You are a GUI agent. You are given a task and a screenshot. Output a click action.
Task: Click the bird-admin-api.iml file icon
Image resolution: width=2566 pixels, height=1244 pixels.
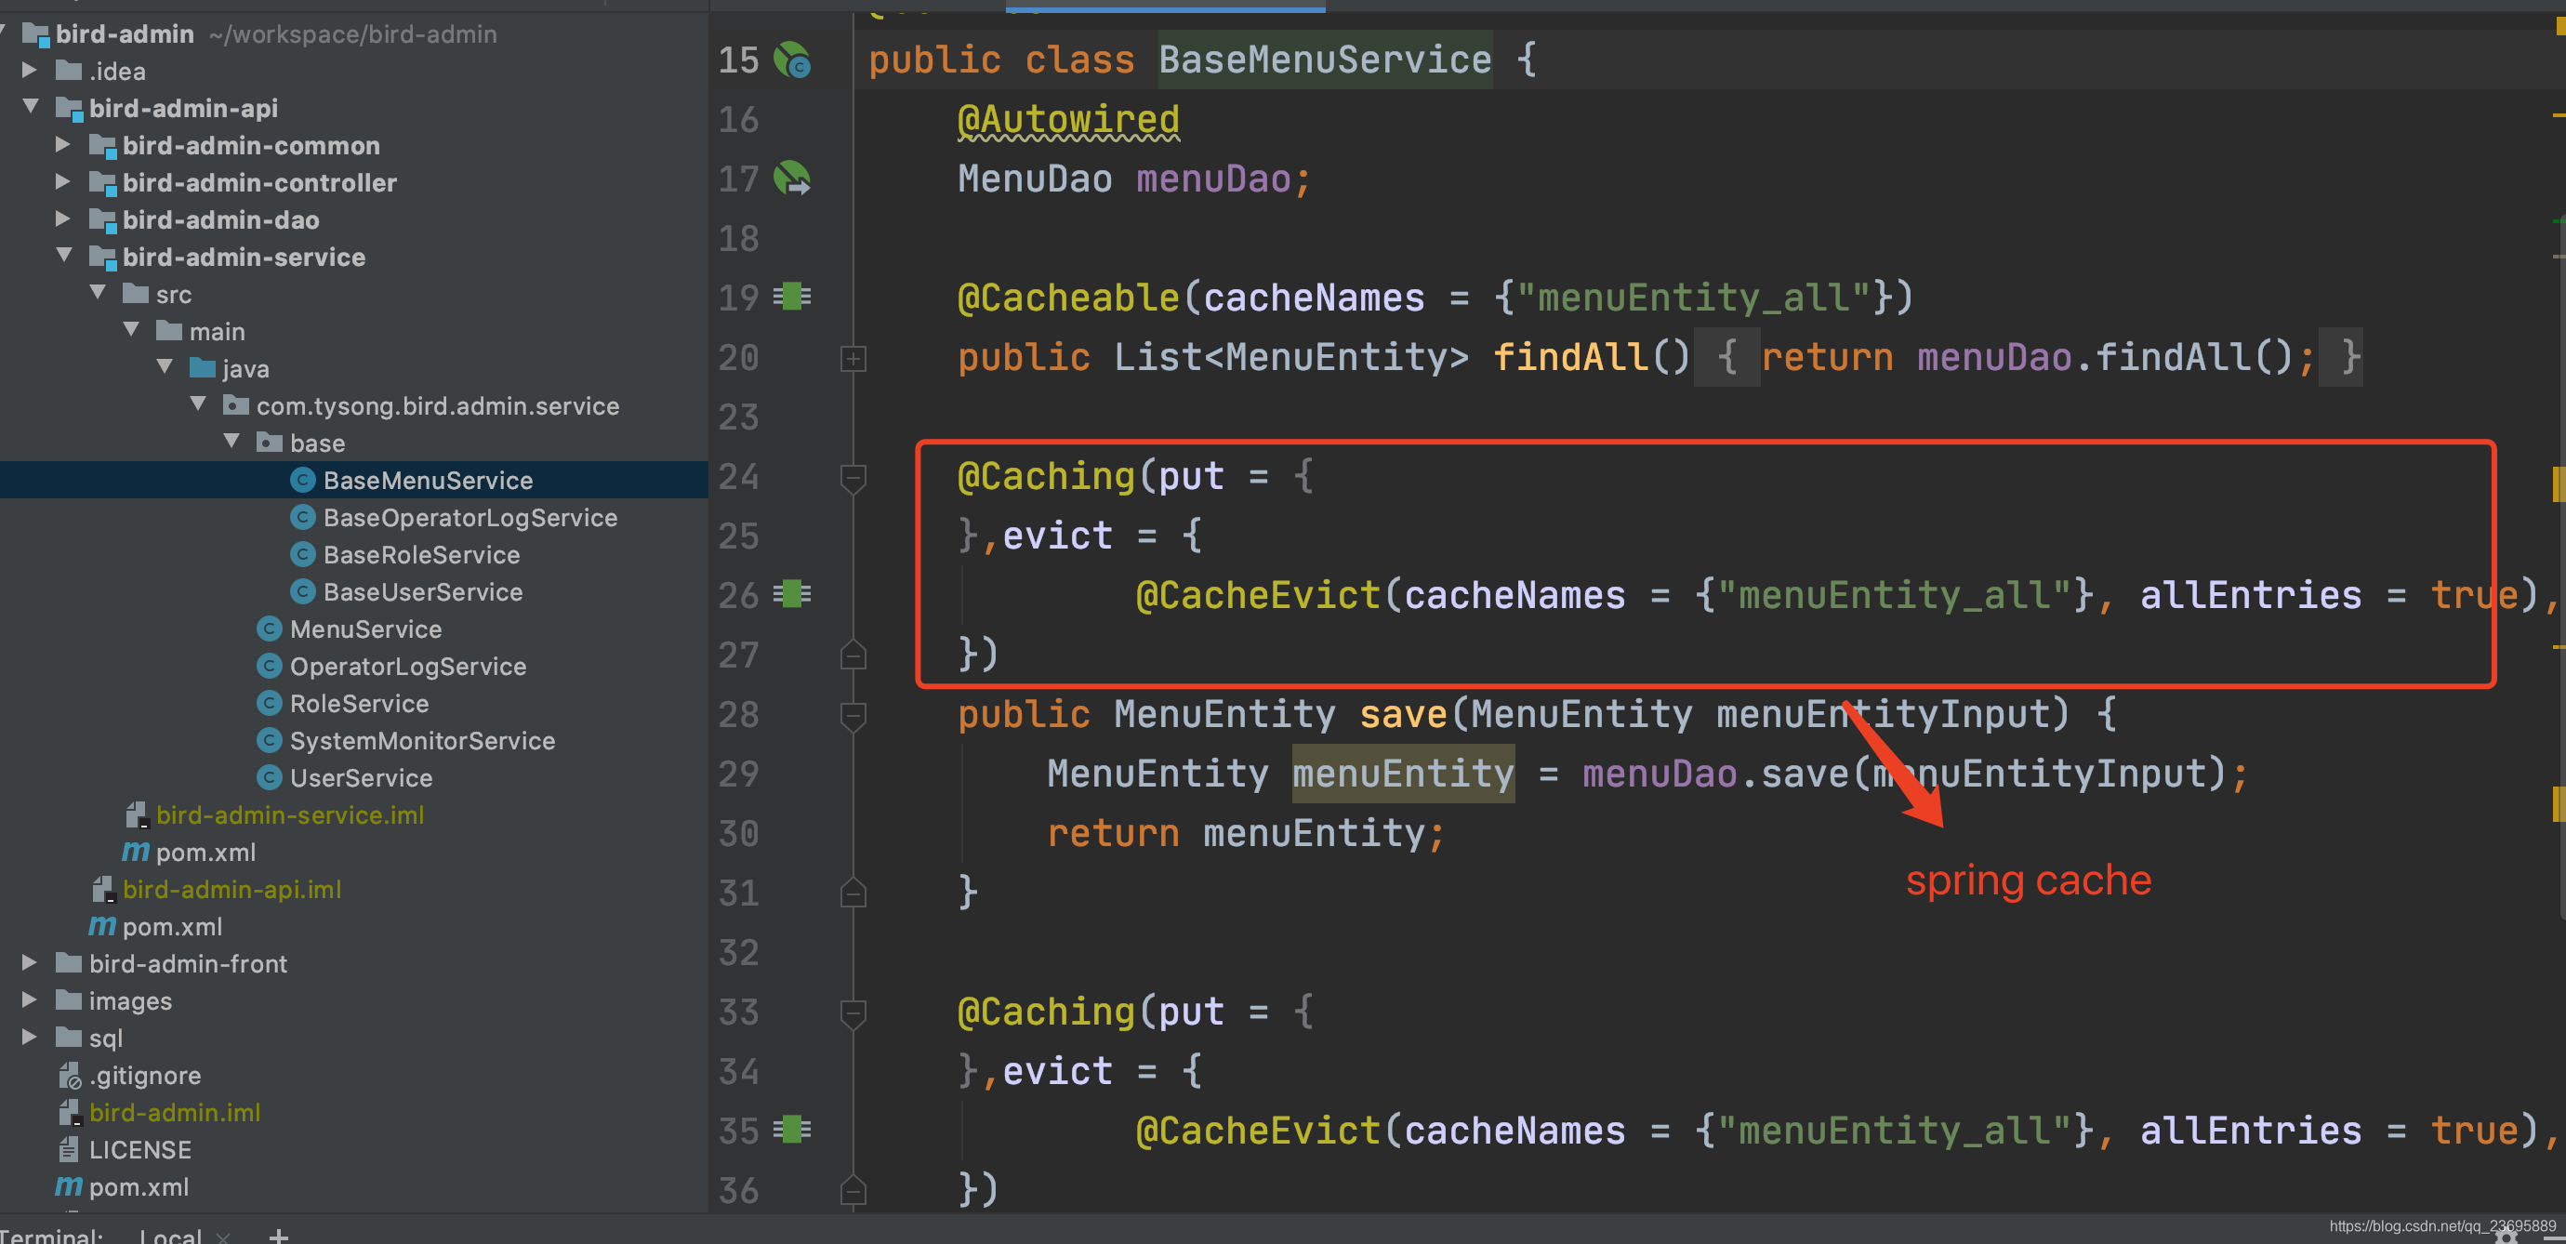click(x=102, y=890)
